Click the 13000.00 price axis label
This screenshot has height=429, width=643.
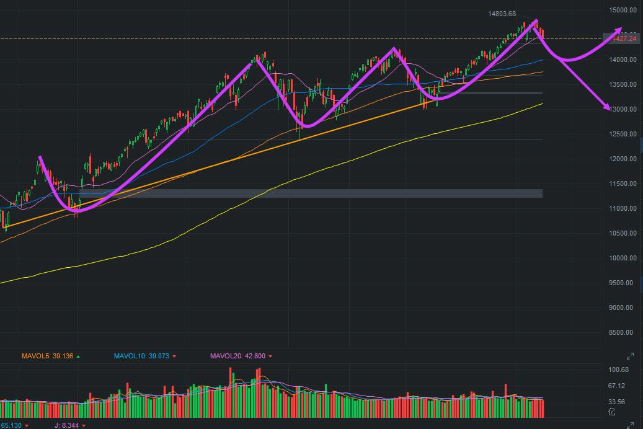click(623, 109)
